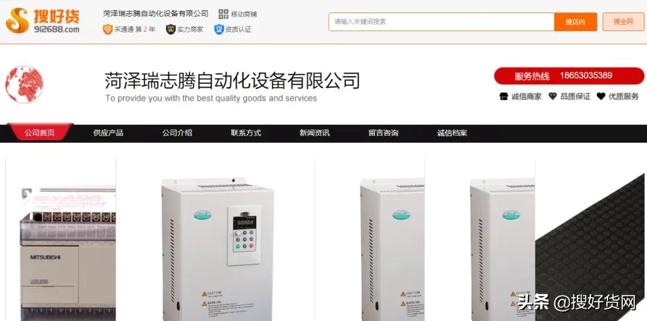Click the 诚信商家 shop icon
The height and width of the screenshot is (321, 647).
point(503,96)
